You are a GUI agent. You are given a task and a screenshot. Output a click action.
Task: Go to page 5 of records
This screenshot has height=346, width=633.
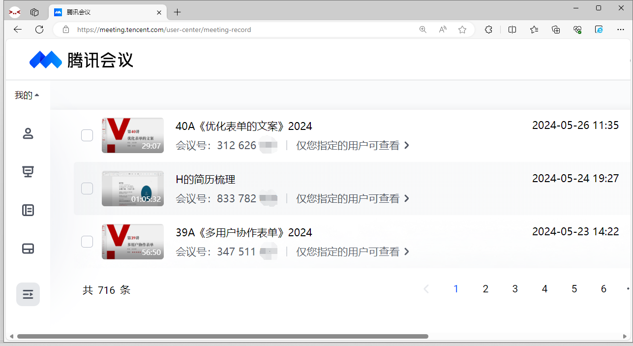pos(574,289)
